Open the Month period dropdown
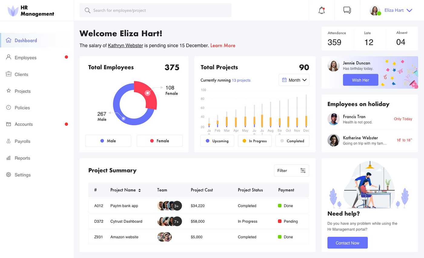The image size is (424, 258). [x=294, y=80]
